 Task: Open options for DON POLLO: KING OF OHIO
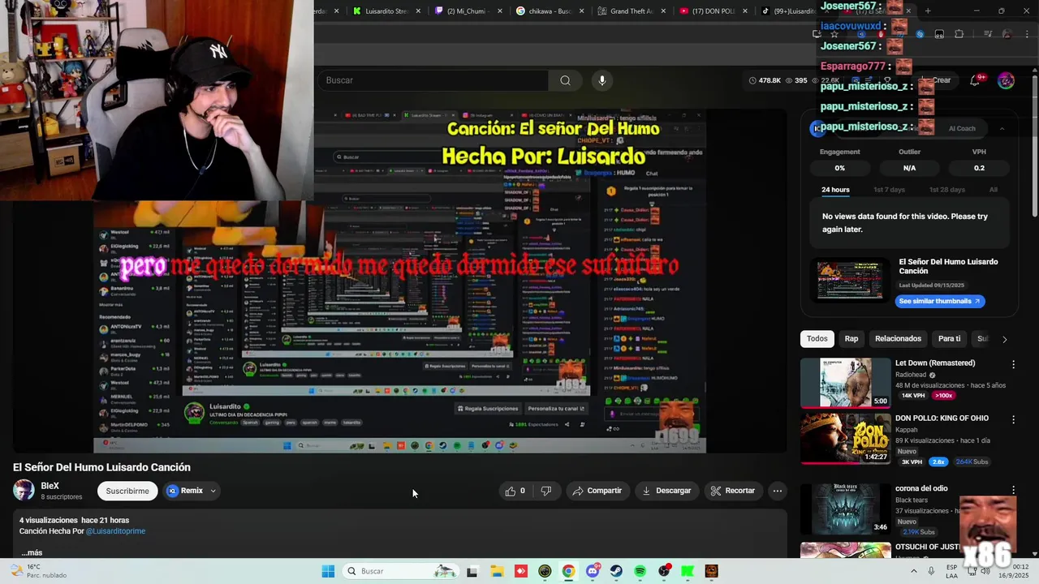pyautogui.click(x=1013, y=419)
